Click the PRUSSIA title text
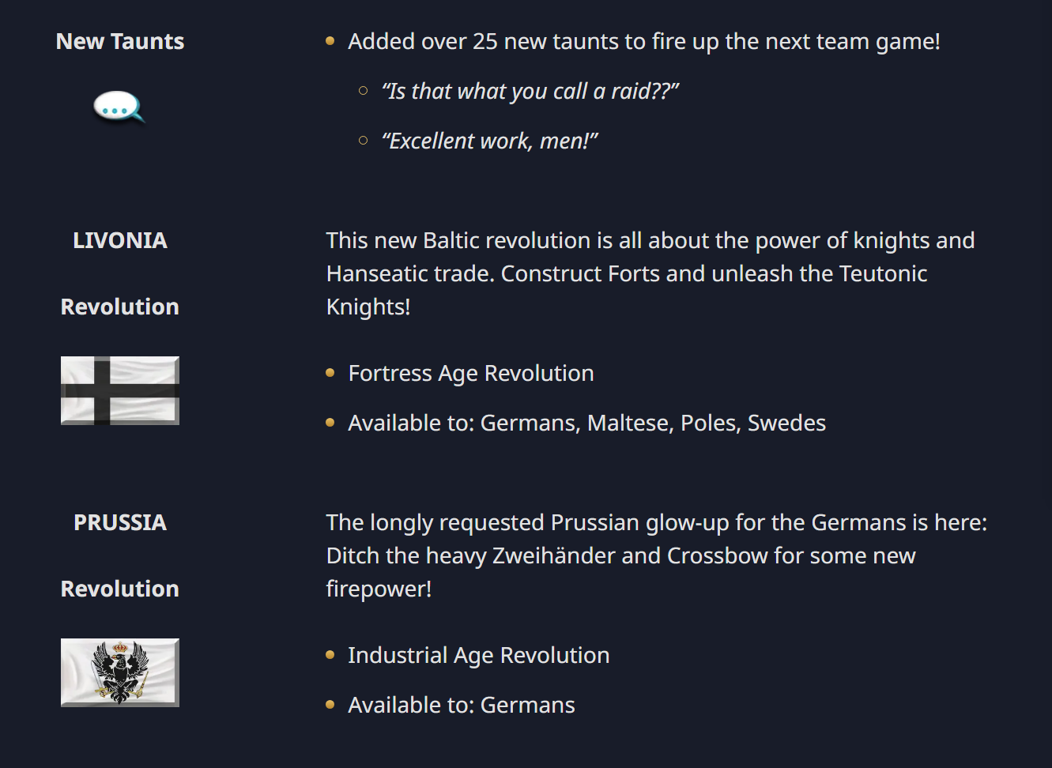 pyautogui.click(x=120, y=522)
